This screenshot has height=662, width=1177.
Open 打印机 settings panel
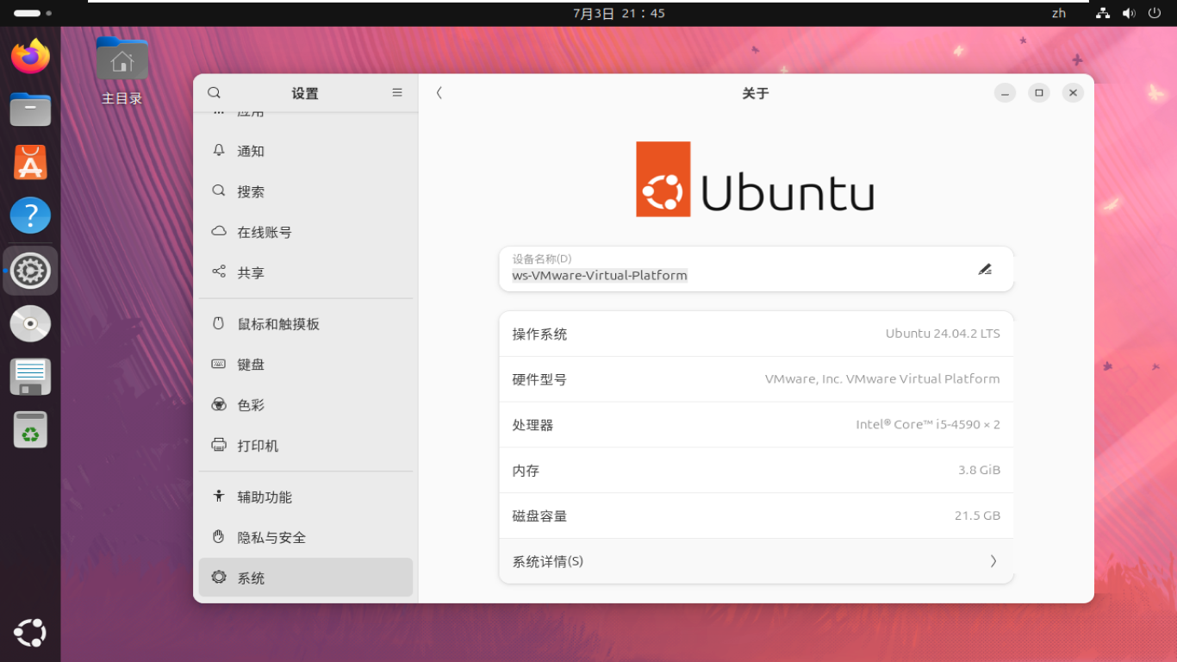[306, 446]
